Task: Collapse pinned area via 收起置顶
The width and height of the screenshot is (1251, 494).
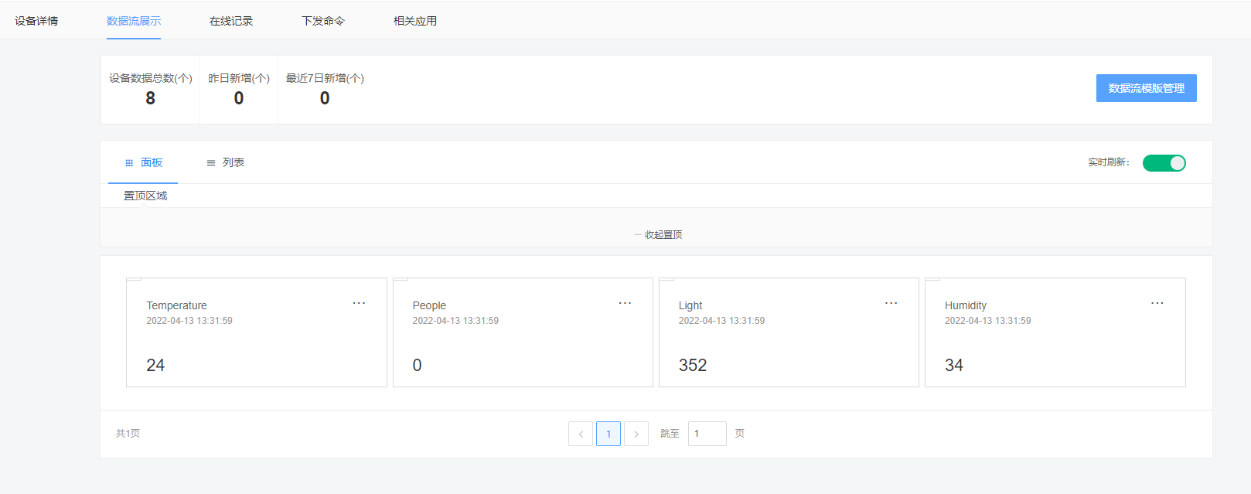Action: click(658, 234)
